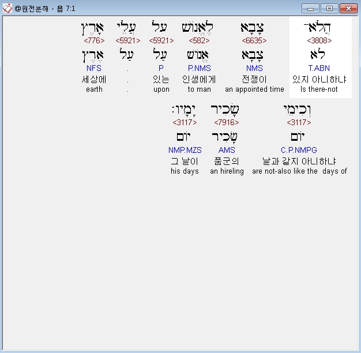Screen dimensions: 361x353
Task: Click Strong's number <6635>
Action: point(254,40)
